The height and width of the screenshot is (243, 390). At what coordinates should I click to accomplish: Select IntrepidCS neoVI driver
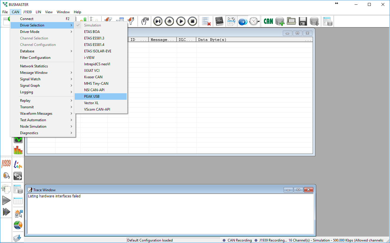point(101,64)
